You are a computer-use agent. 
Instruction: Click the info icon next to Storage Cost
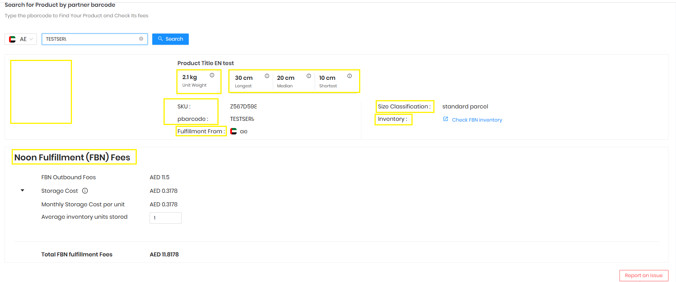(x=85, y=191)
